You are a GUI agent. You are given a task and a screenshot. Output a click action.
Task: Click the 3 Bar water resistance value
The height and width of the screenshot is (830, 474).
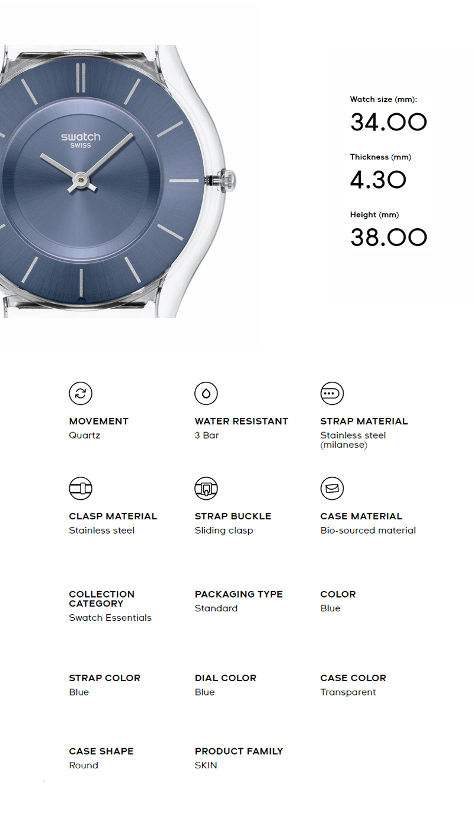207,435
